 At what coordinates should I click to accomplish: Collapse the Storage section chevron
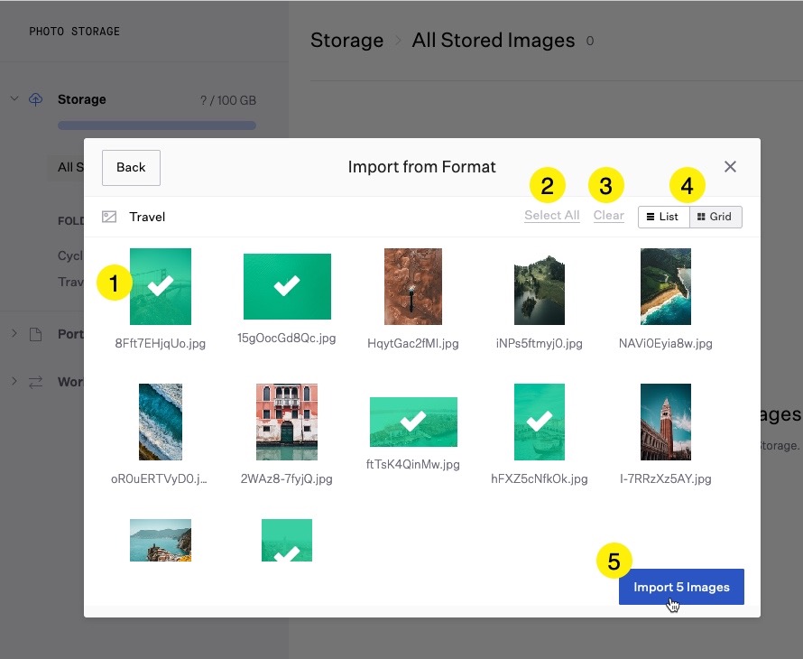point(14,98)
